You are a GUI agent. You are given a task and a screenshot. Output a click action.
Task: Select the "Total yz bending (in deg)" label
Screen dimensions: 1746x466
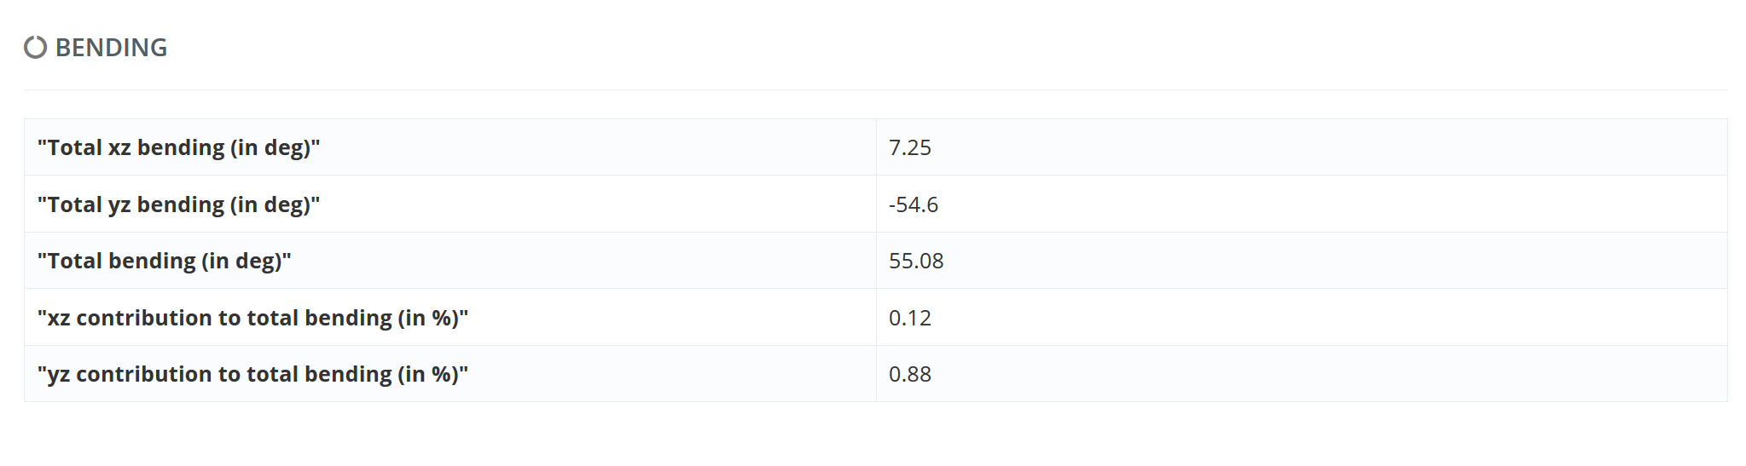click(179, 204)
